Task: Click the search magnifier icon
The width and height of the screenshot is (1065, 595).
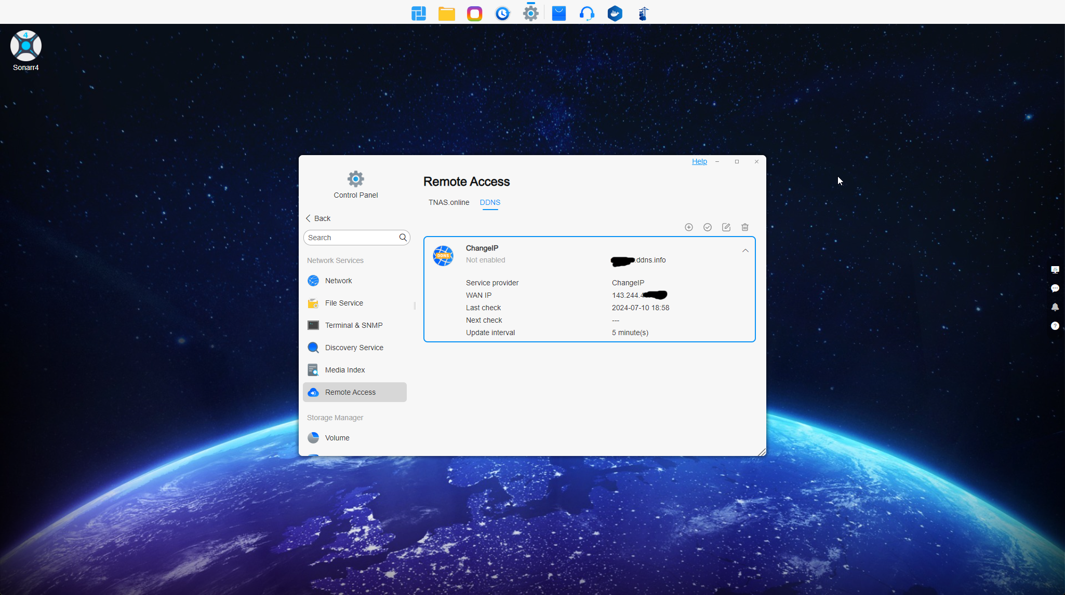Action: (403, 238)
